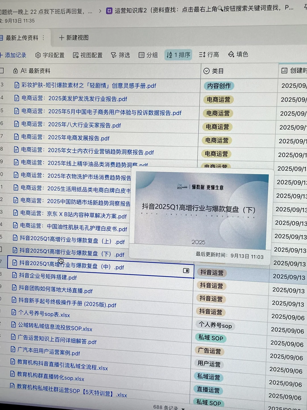The height and width of the screenshot is (410, 307).
Task: Click the file icon of 广告运营知识上百问详细解答.pdf
Action: click(13, 337)
